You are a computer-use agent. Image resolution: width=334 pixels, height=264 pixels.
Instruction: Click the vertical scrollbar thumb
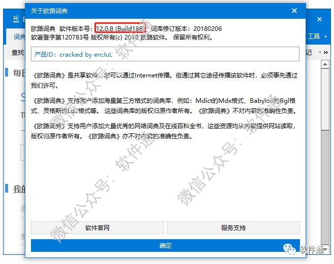325,99
